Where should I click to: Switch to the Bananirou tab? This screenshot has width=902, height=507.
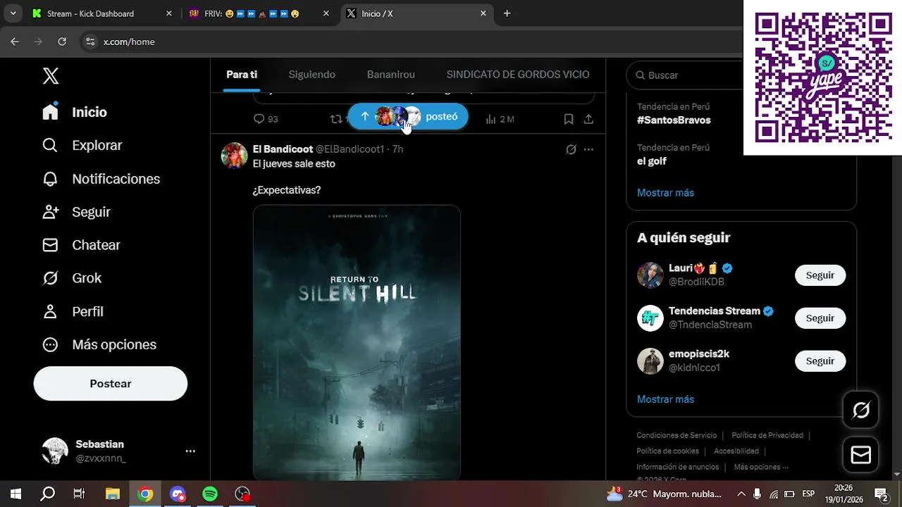(390, 75)
